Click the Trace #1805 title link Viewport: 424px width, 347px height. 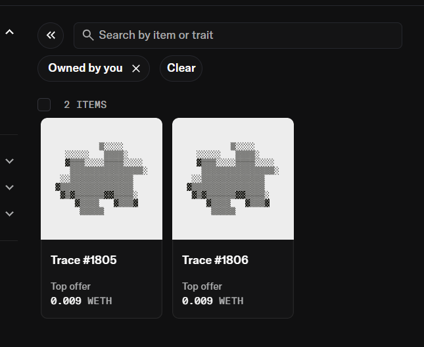pyautogui.click(x=83, y=260)
